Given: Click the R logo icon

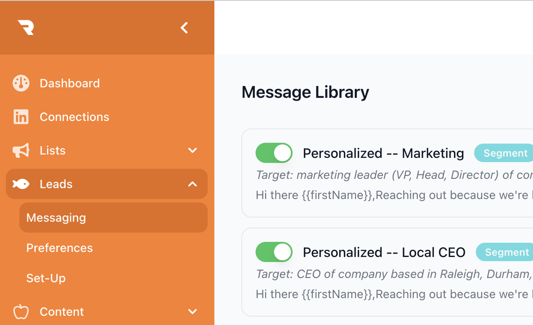Looking at the screenshot, I should click(26, 28).
